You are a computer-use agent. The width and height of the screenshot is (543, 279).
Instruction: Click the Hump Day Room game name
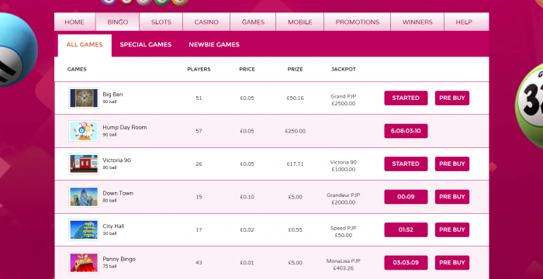coord(125,127)
